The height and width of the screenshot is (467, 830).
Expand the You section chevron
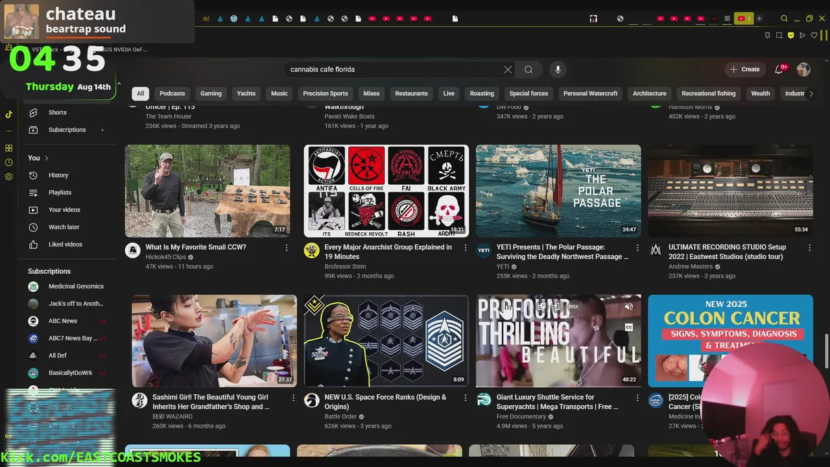click(x=47, y=158)
